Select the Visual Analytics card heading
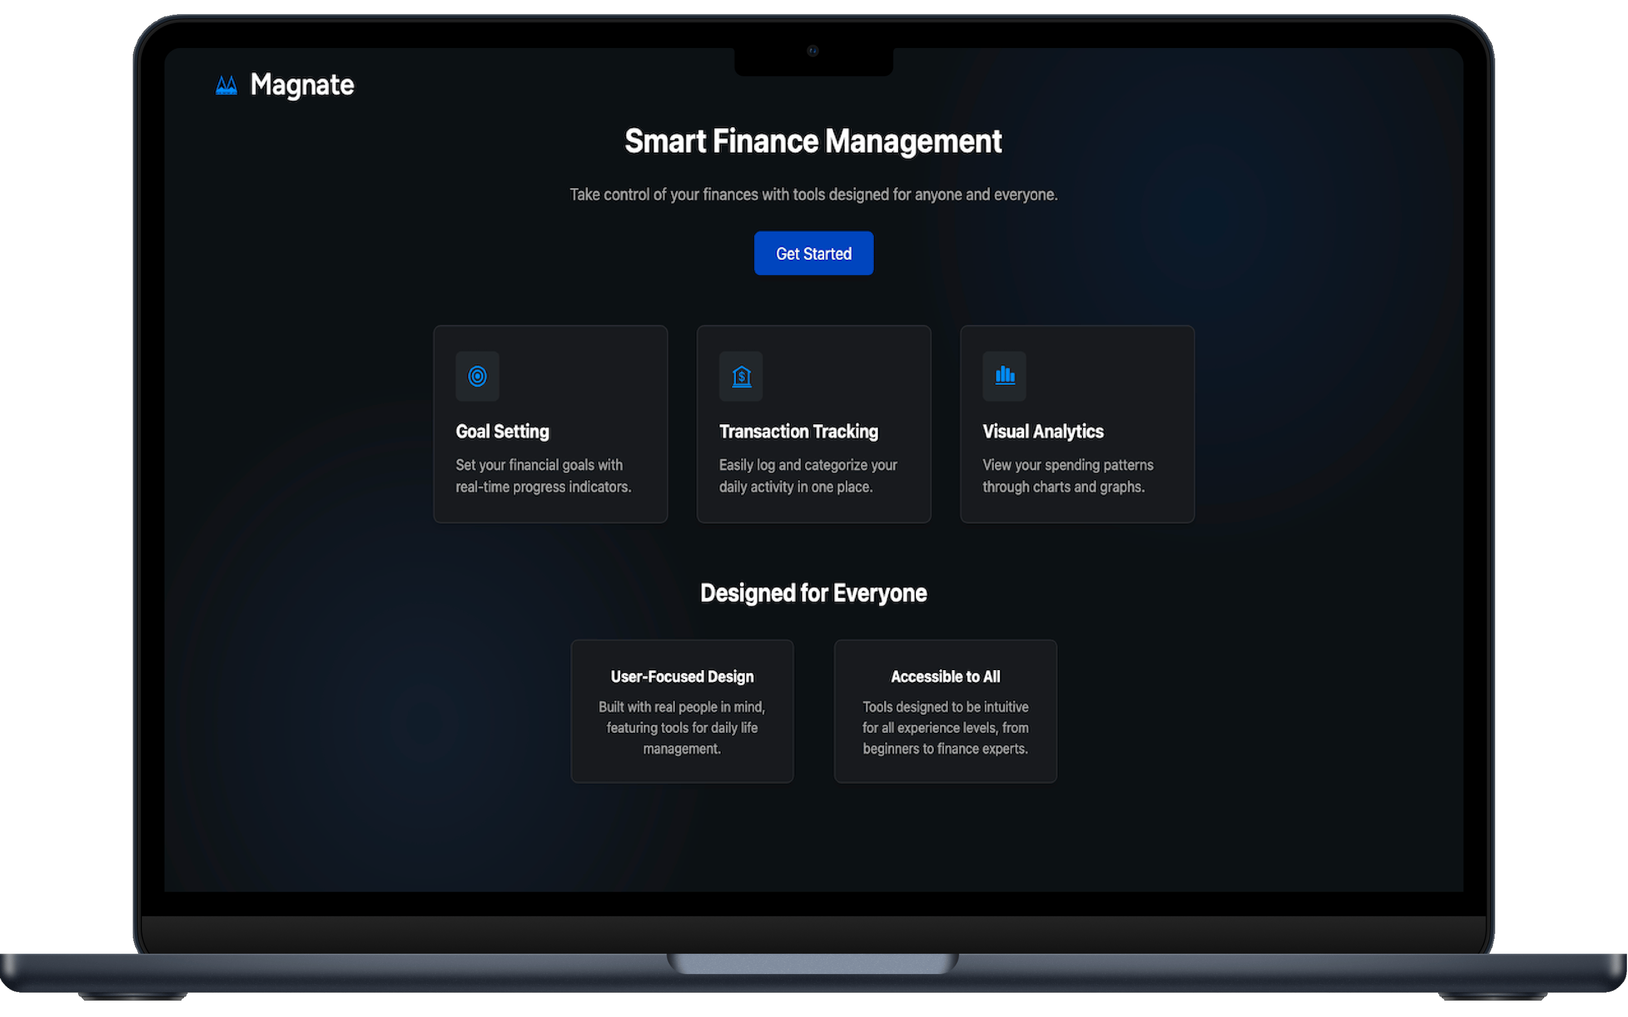1628x1017 pixels. pos(1043,431)
